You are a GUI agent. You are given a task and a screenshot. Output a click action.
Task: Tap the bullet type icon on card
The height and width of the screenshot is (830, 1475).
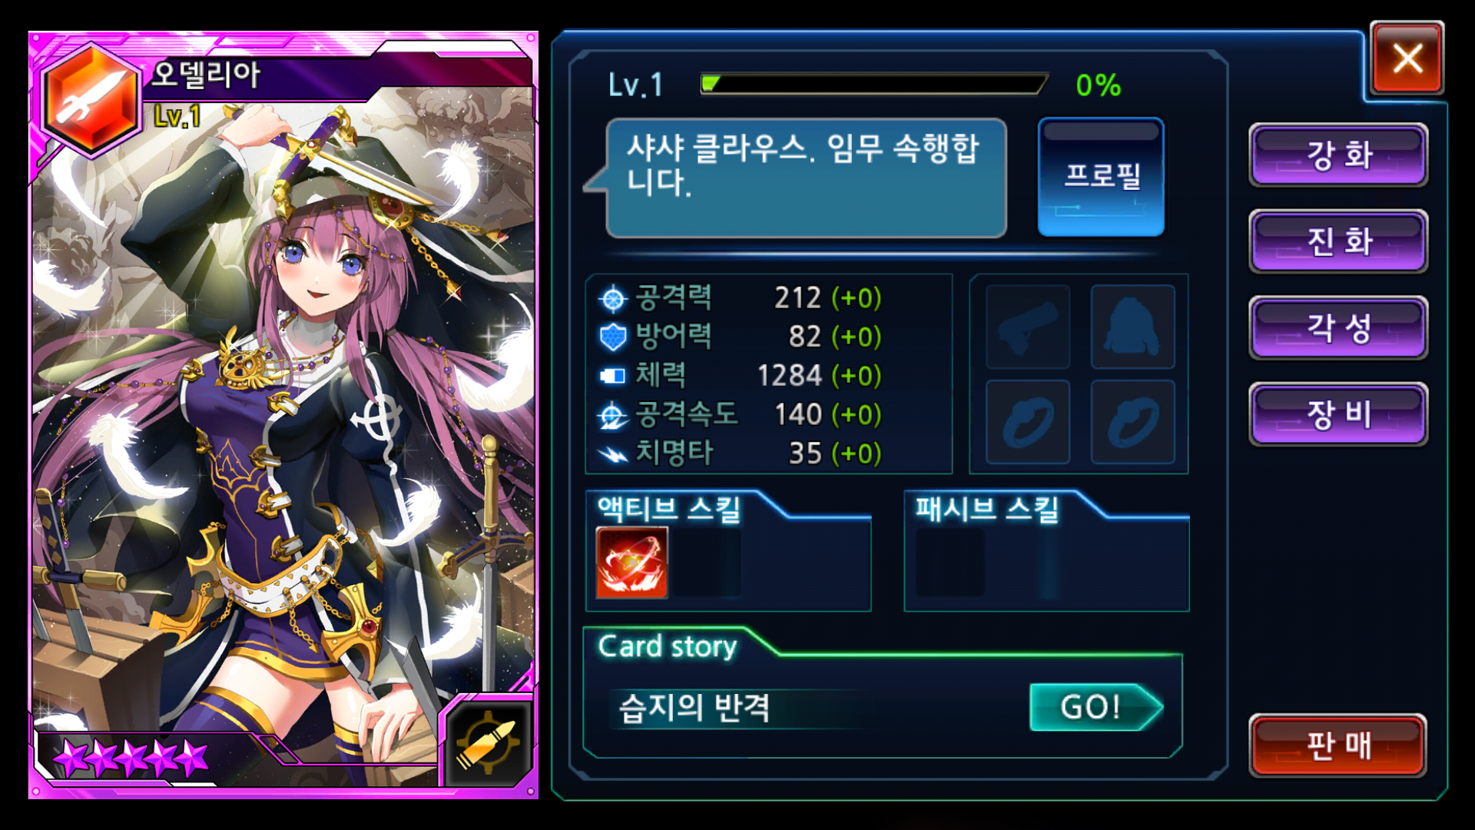[x=488, y=742]
